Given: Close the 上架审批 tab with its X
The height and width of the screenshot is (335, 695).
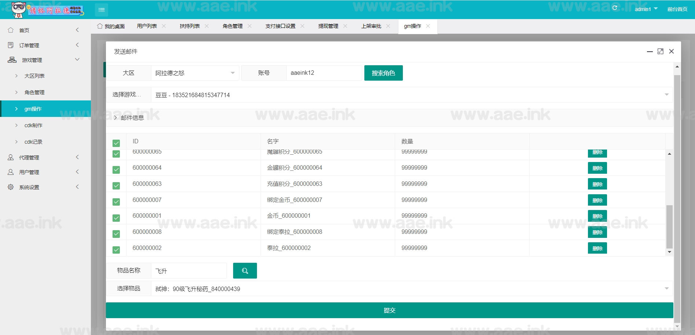Looking at the screenshot, I should [x=388, y=26].
